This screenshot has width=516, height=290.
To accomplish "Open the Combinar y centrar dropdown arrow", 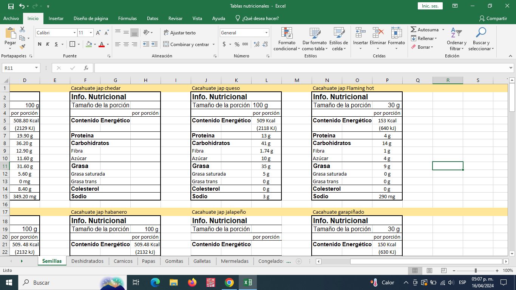I will pos(213,44).
